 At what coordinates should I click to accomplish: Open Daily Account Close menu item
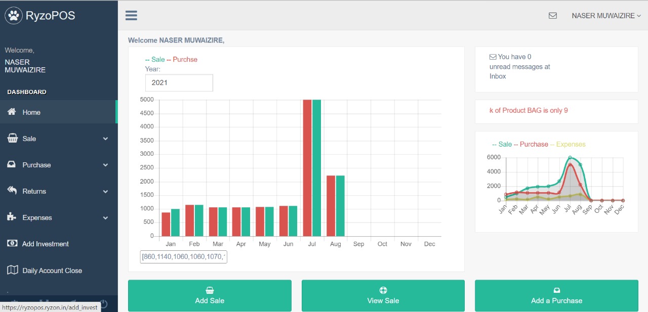pos(52,271)
